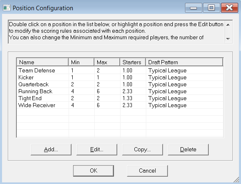Click the Edit button
Viewport: 241px width, 184px height.
coord(97,150)
